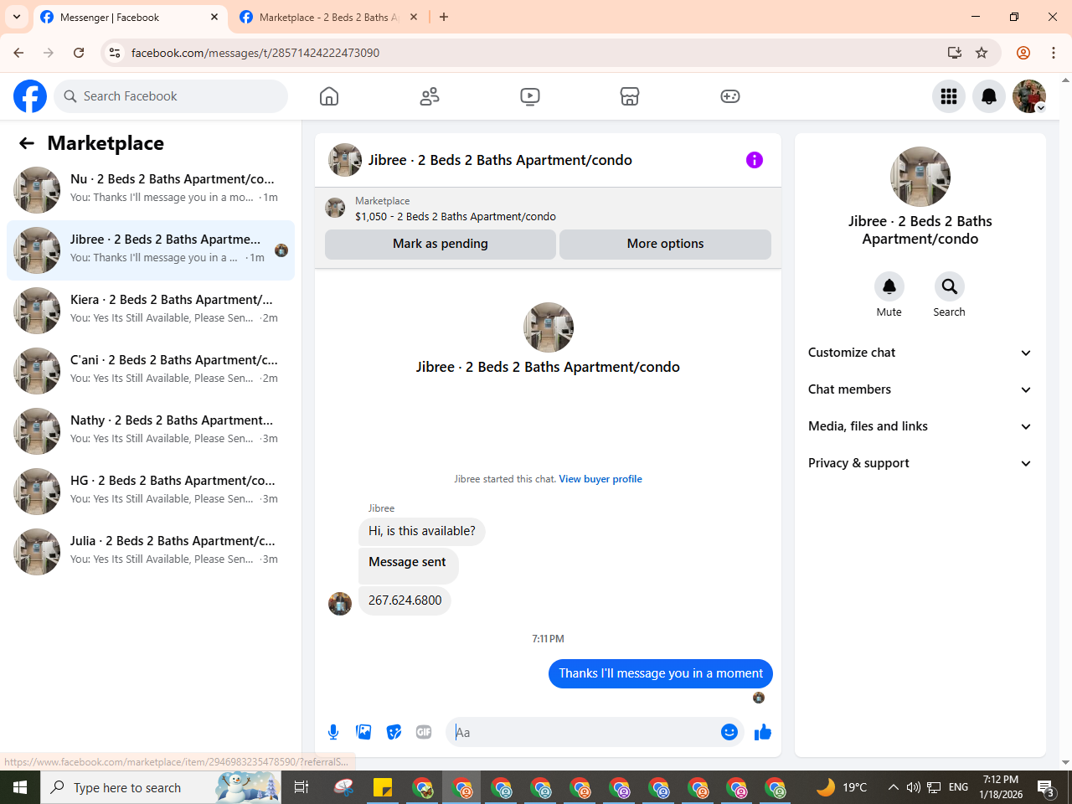This screenshot has height=804, width=1072.
Task: Open Chrome tab search dropdown
Action: (x=17, y=17)
